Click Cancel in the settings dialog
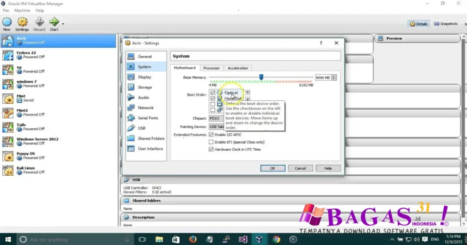The image size is (467, 245). coord(300,168)
